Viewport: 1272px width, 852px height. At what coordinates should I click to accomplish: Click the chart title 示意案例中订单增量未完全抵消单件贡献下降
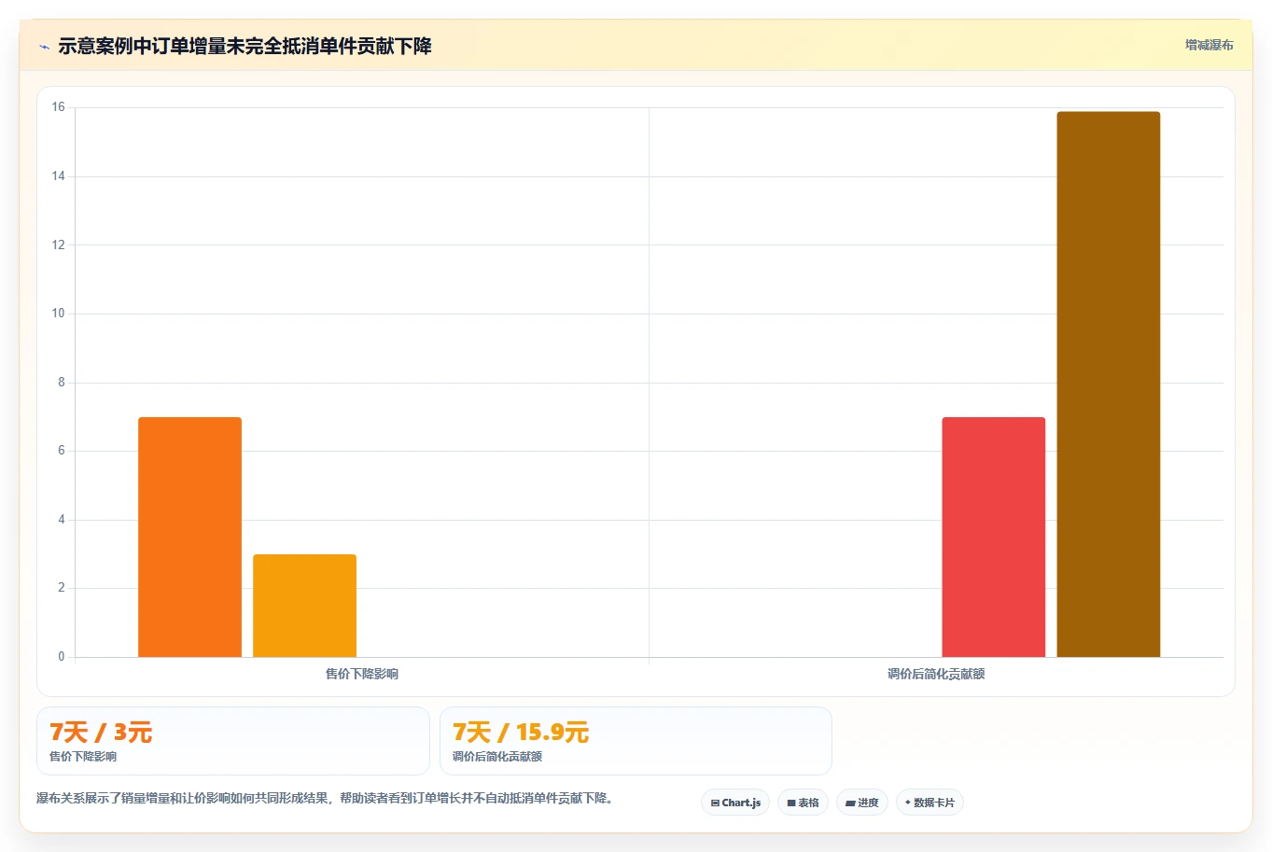245,47
